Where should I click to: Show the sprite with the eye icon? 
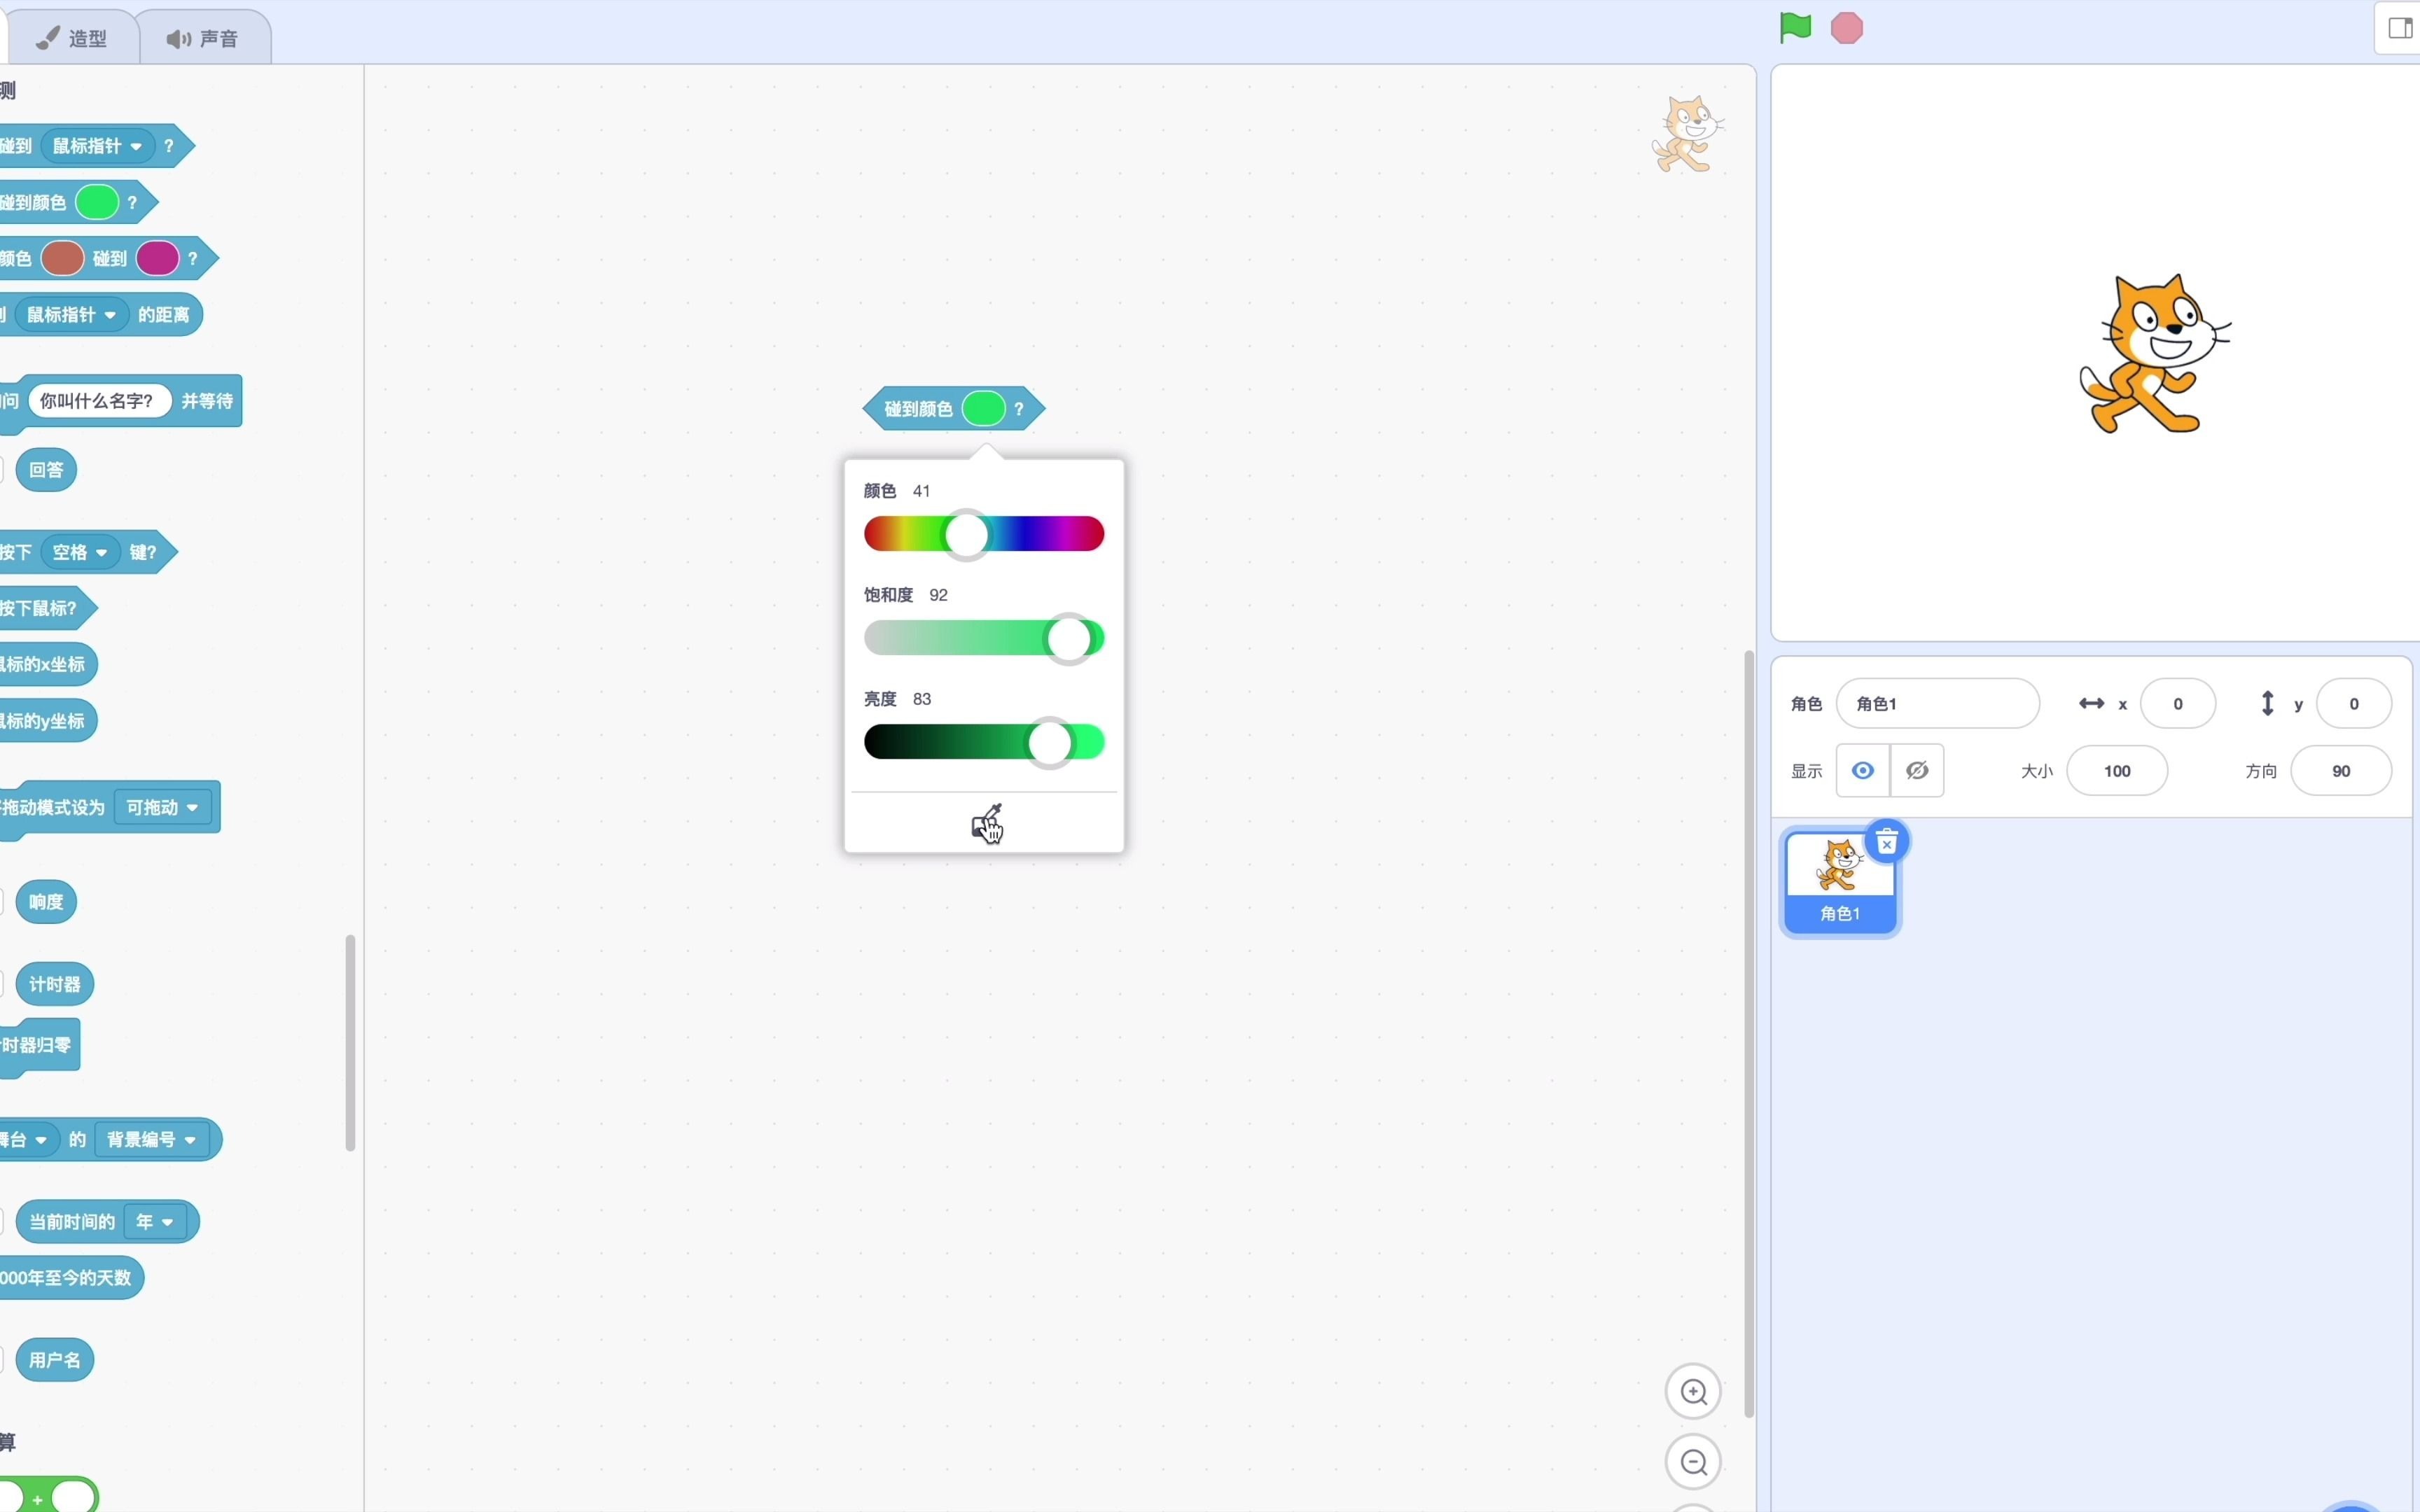(1862, 770)
